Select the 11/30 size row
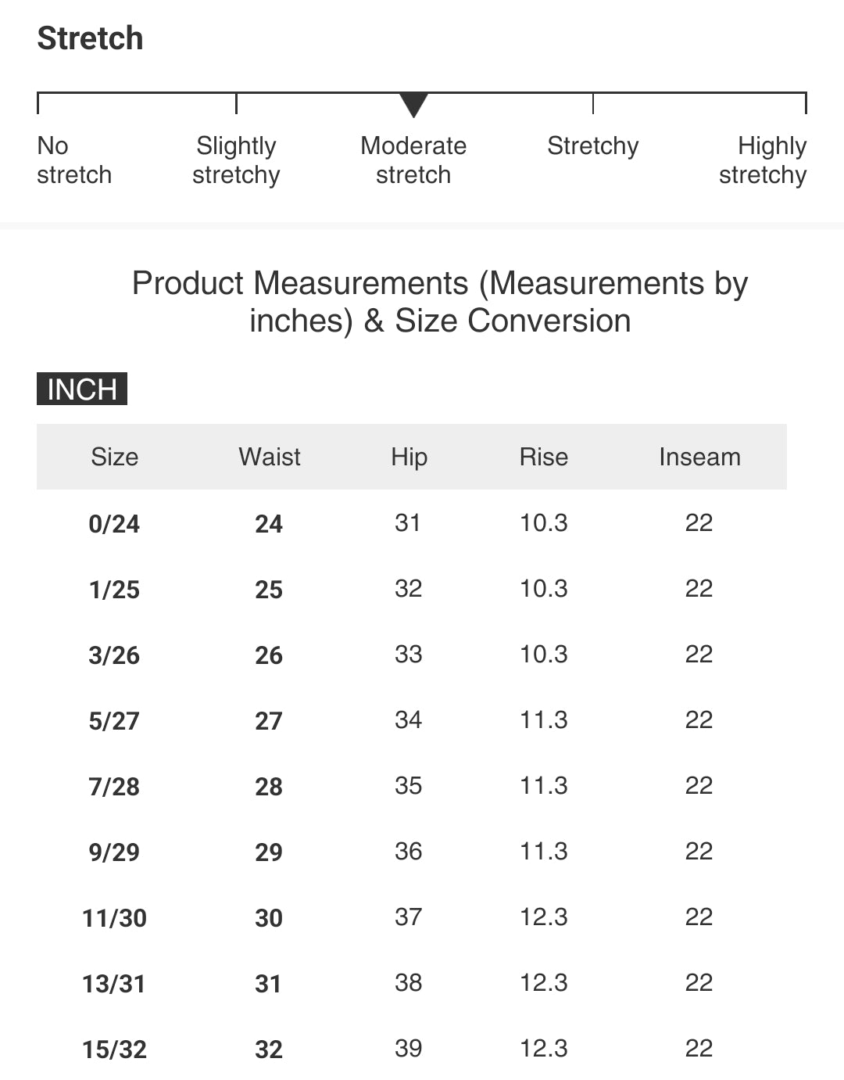844x1080 pixels. (x=114, y=917)
